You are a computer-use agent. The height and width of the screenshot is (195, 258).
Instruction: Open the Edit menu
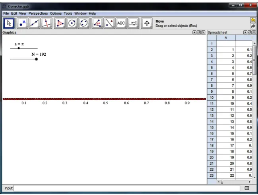click(x=14, y=14)
